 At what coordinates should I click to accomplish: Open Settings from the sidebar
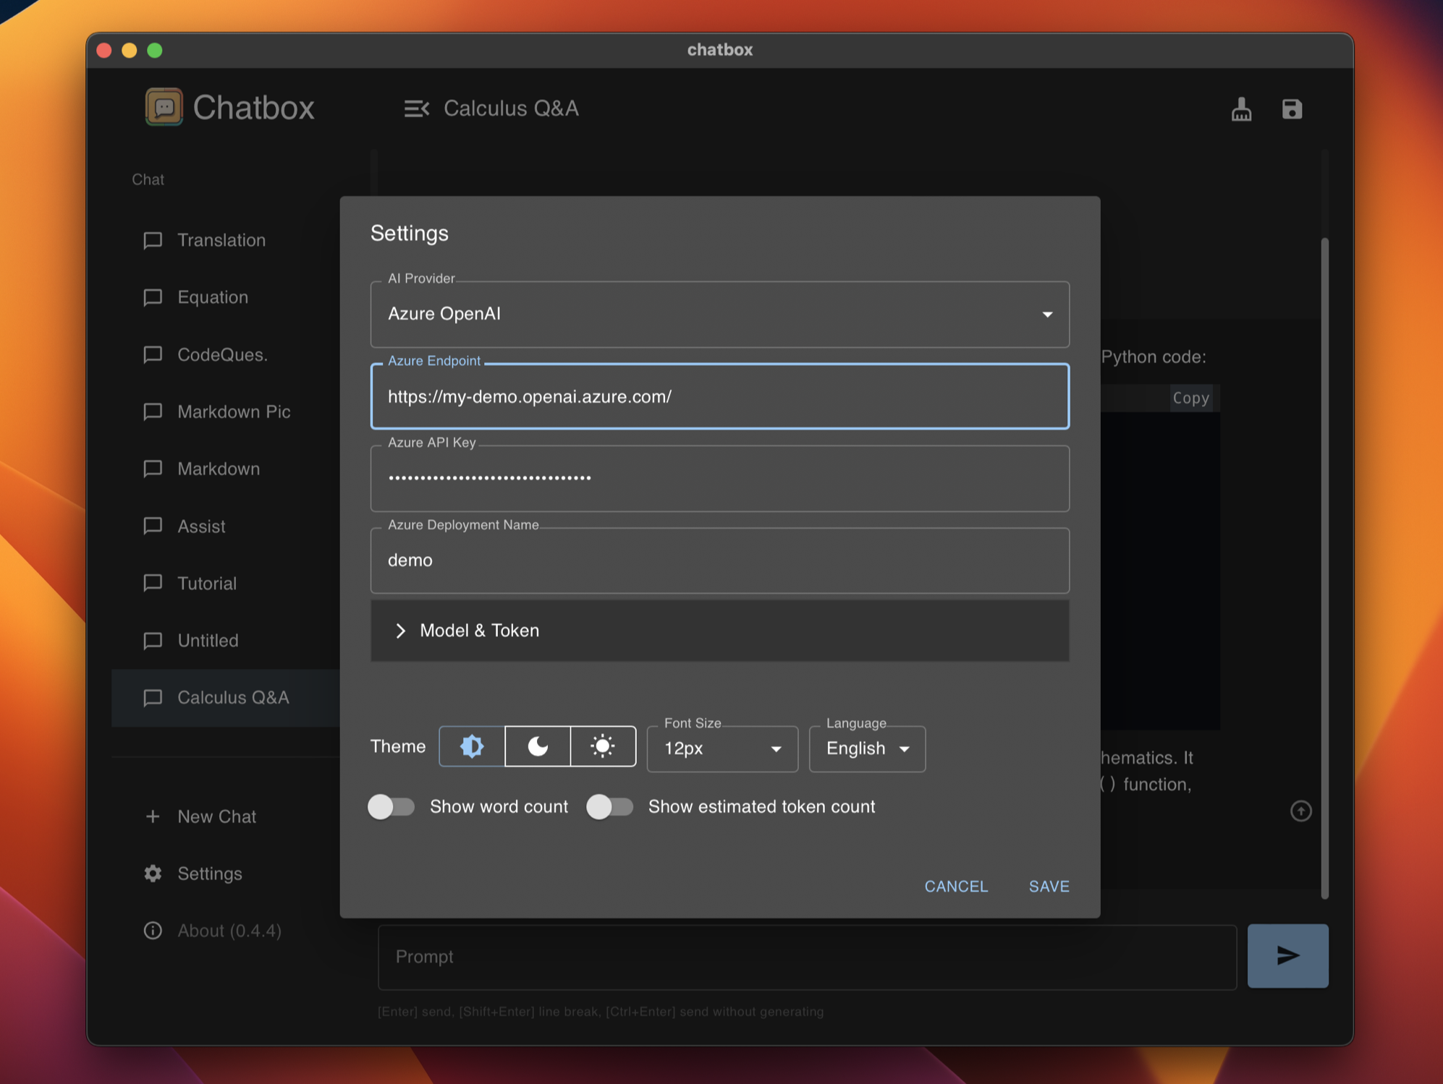point(226,874)
